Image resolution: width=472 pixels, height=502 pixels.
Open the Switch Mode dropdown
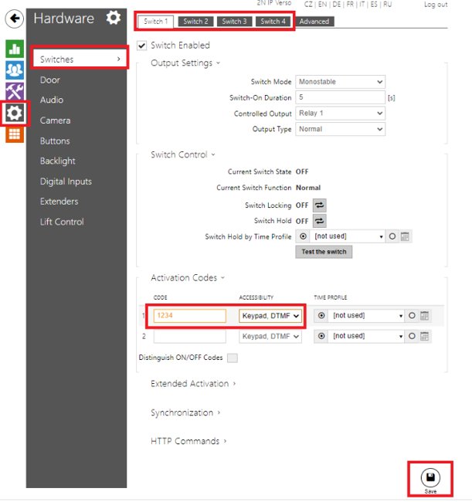[340, 82]
